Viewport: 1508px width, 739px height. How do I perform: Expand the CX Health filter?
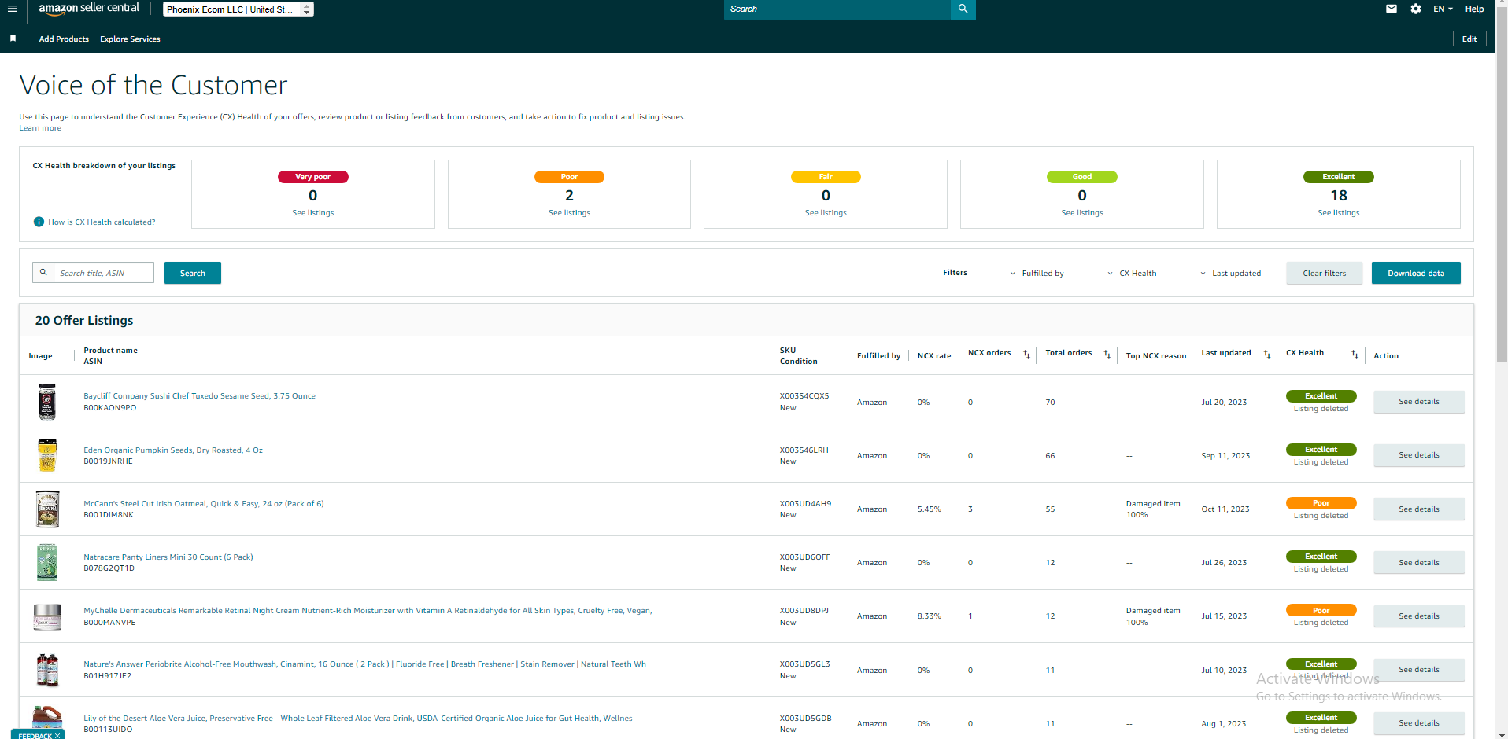pos(1132,274)
